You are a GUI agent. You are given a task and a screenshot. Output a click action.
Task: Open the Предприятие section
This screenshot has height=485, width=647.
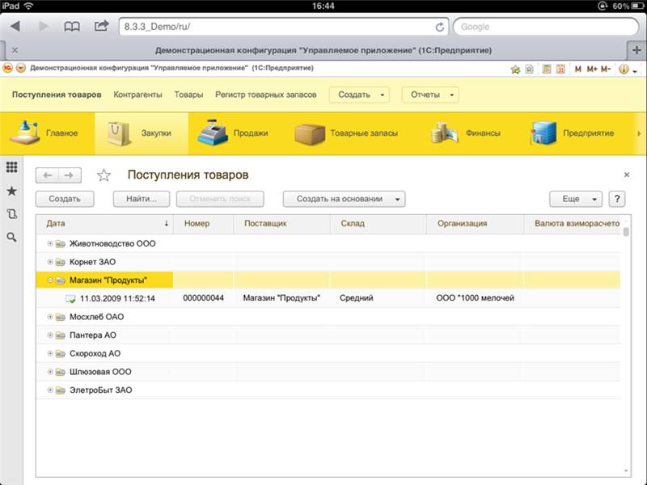573,133
